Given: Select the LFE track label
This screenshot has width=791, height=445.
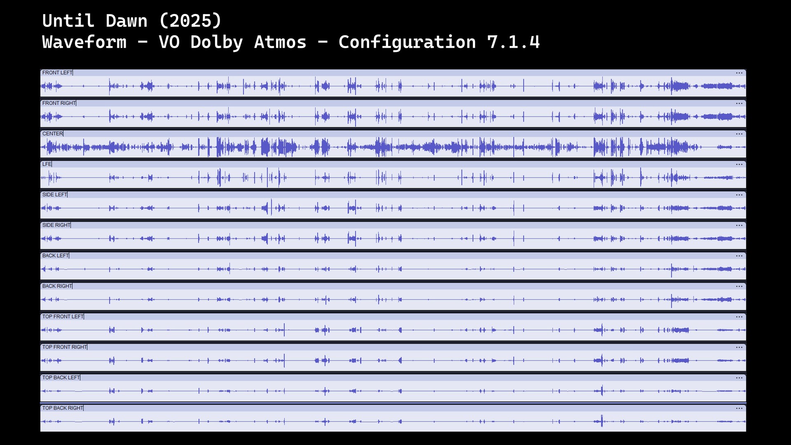Looking at the screenshot, I should pyautogui.click(x=47, y=164).
